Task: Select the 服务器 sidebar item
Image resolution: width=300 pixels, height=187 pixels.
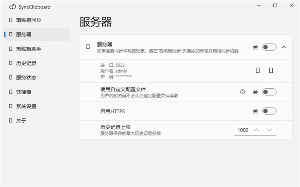Action: (37, 34)
